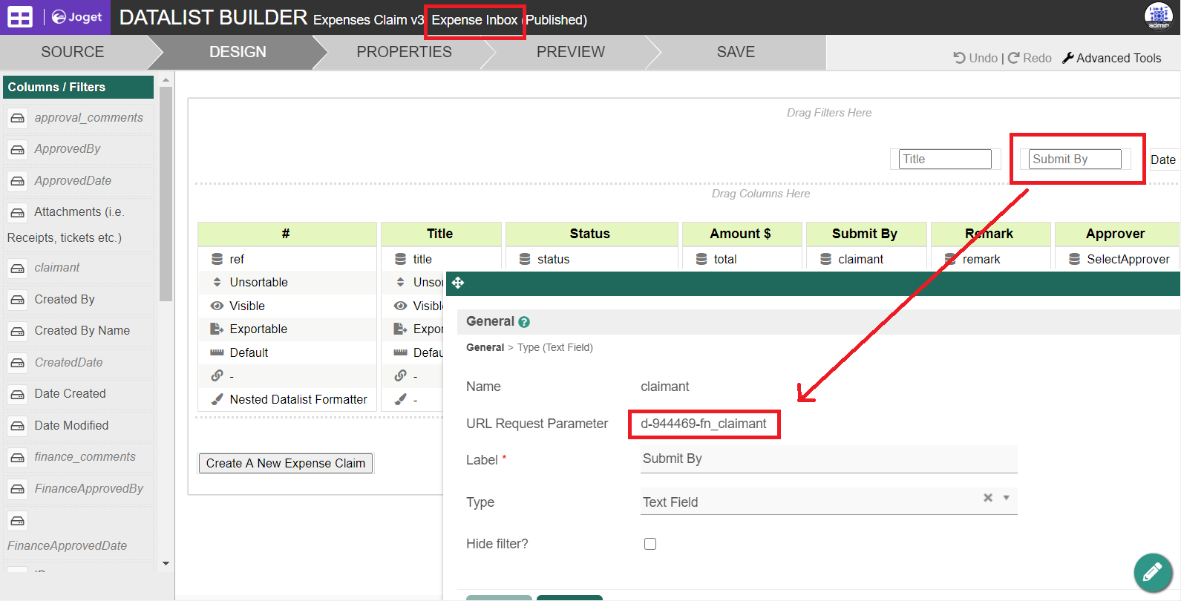1181x601 pixels.
Task: Open the app grid menu icon
Action: point(20,17)
